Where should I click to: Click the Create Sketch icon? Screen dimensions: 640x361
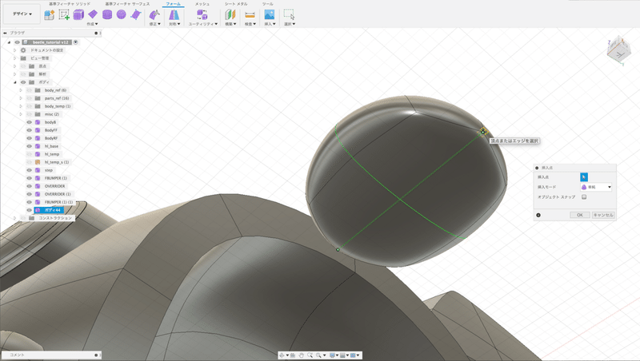(64, 14)
